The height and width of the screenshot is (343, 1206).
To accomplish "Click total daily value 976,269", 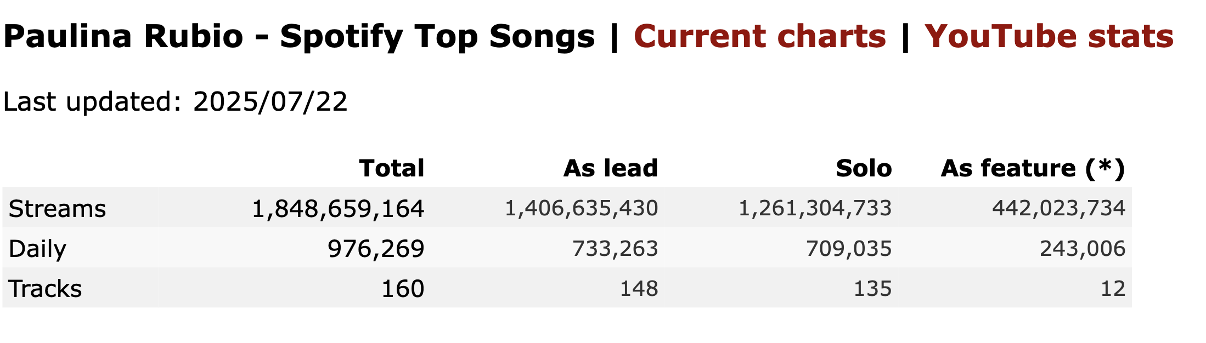I will coord(376,249).
